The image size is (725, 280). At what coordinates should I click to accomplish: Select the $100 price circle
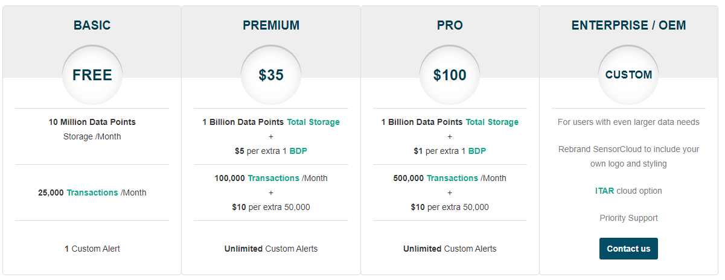450,75
